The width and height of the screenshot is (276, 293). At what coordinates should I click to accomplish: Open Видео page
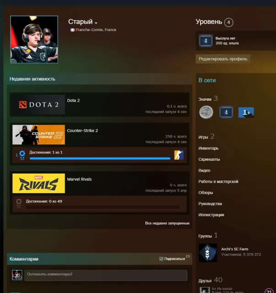click(204, 170)
